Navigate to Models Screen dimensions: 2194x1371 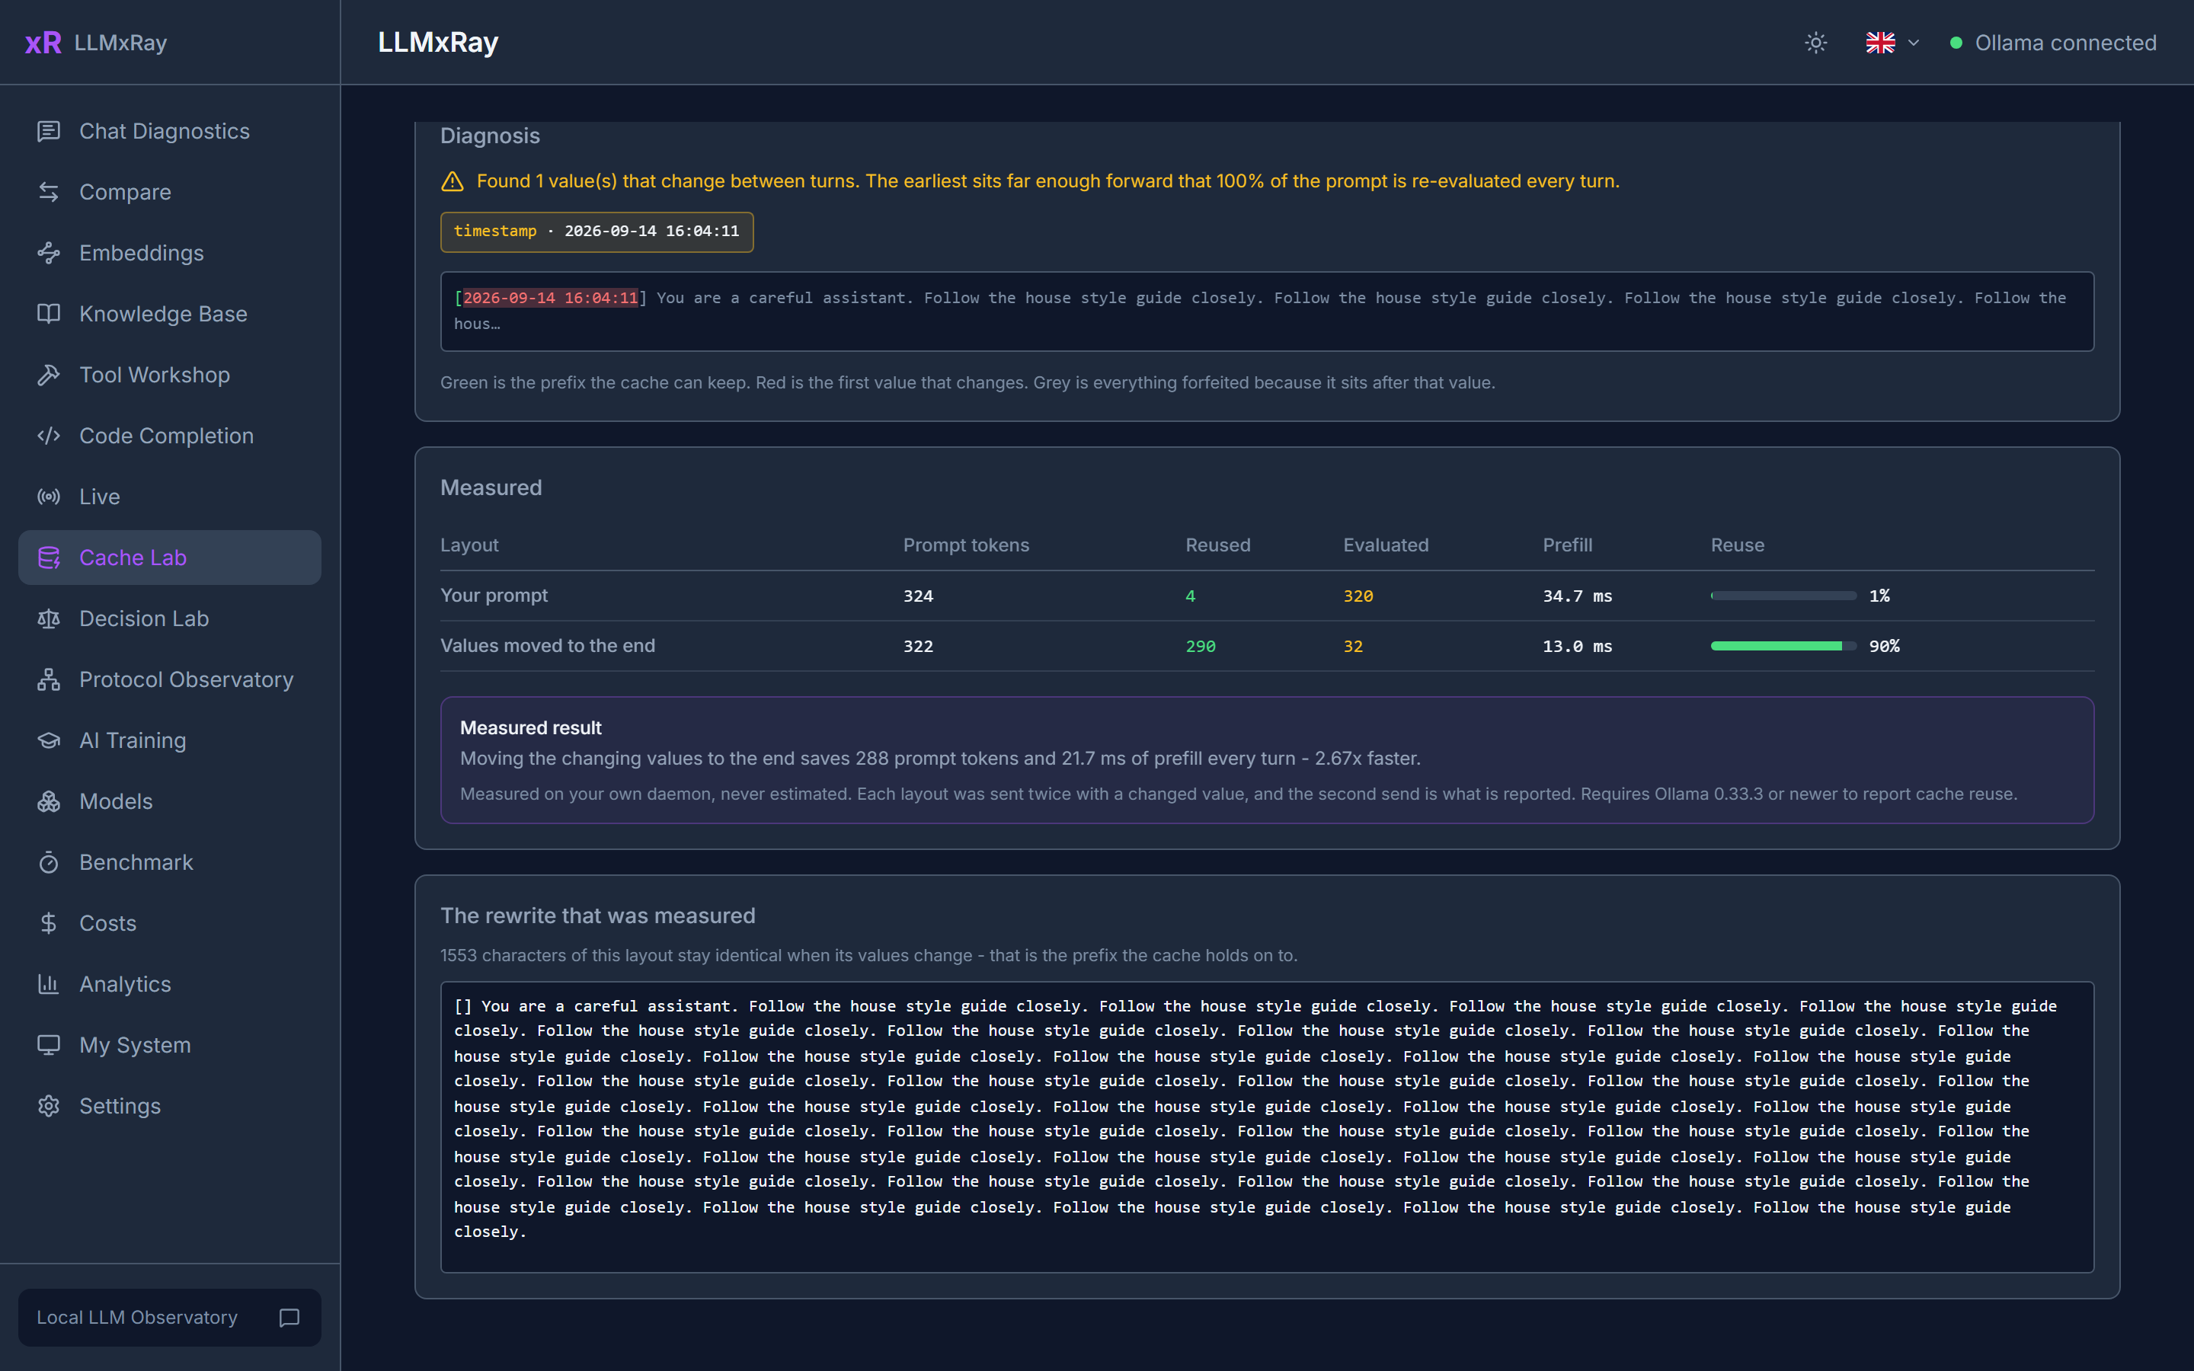point(170,801)
